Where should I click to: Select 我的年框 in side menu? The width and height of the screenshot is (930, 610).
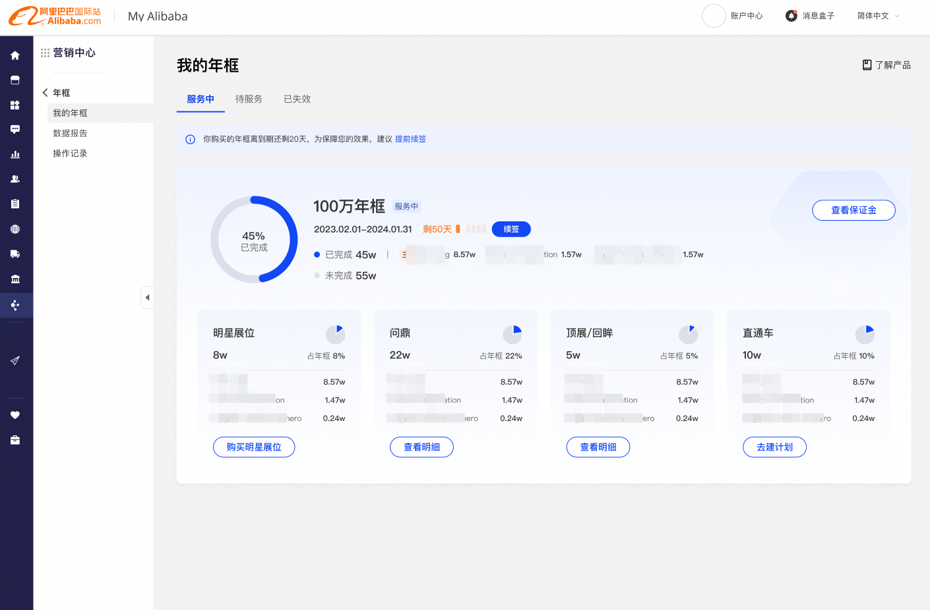tap(100, 113)
